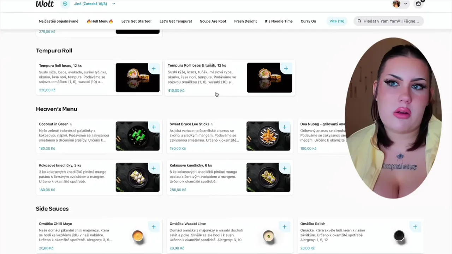This screenshot has width=452, height=254.
Task: View Kokosové knedlíčky, 6 ks photo
Action: (268, 177)
